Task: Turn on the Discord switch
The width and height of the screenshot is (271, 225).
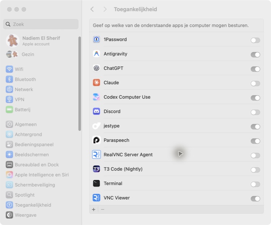Action: click(x=255, y=112)
